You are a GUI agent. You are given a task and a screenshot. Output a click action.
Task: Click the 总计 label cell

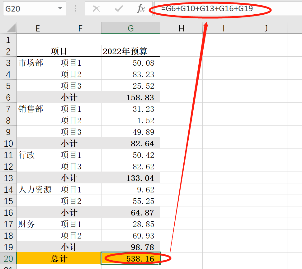point(59,259)
